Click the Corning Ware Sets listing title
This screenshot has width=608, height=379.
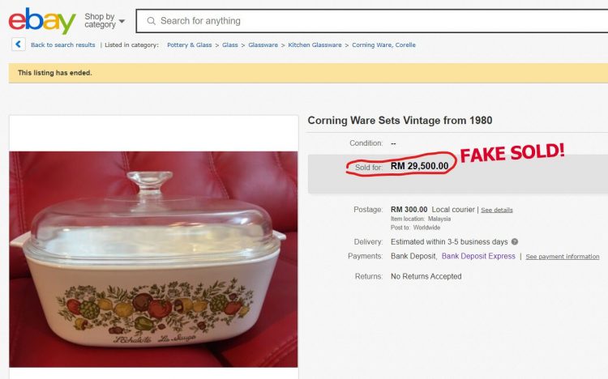point(400,121)
